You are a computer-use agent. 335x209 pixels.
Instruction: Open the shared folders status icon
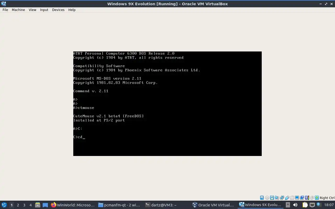coord(292,198)
